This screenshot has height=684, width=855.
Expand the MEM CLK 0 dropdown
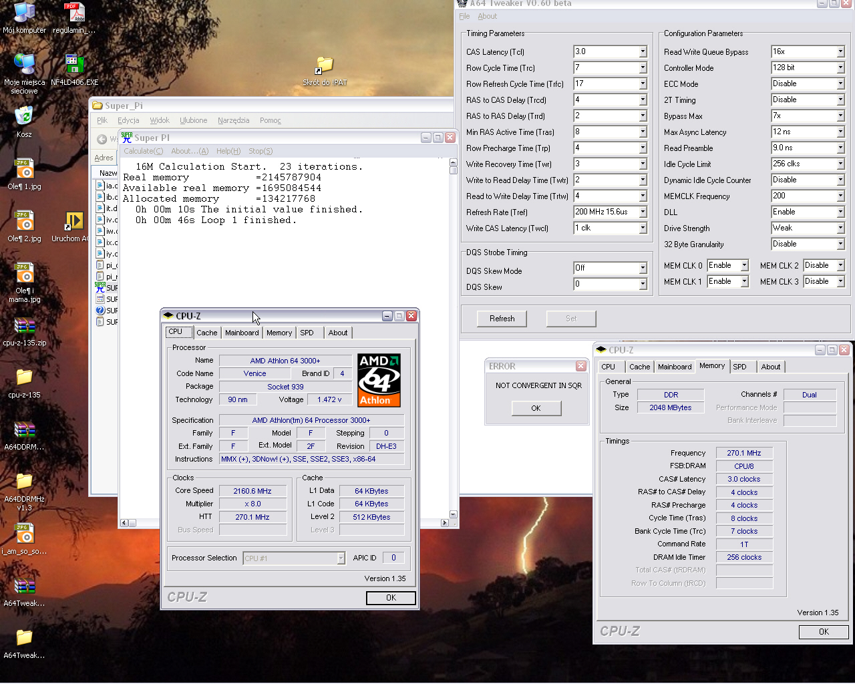(744, 265)
